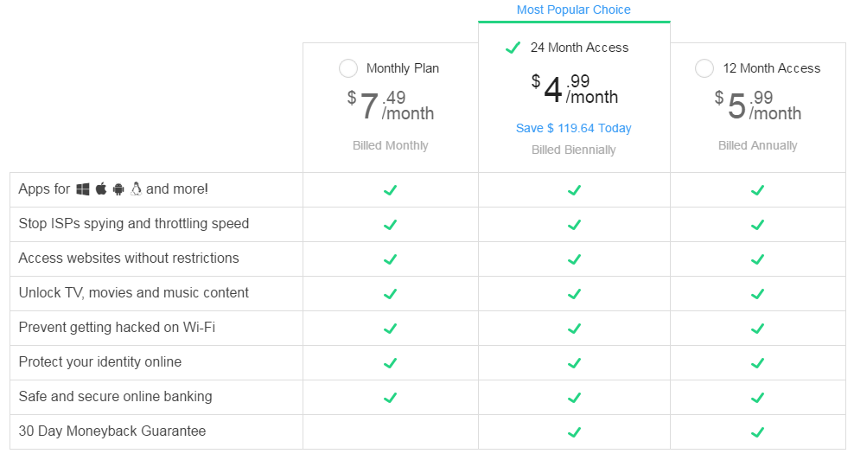Click the Android robot icon
Screen dimensions: 854x460
click(118, 189)
